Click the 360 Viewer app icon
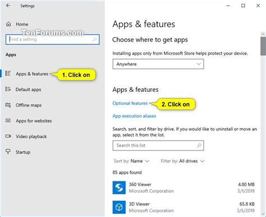 click(119, 188)
